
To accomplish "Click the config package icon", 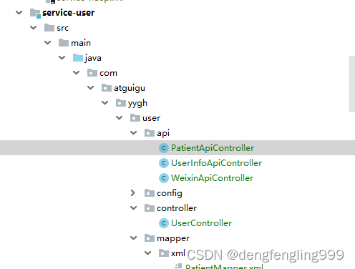I will pos(150,193).
